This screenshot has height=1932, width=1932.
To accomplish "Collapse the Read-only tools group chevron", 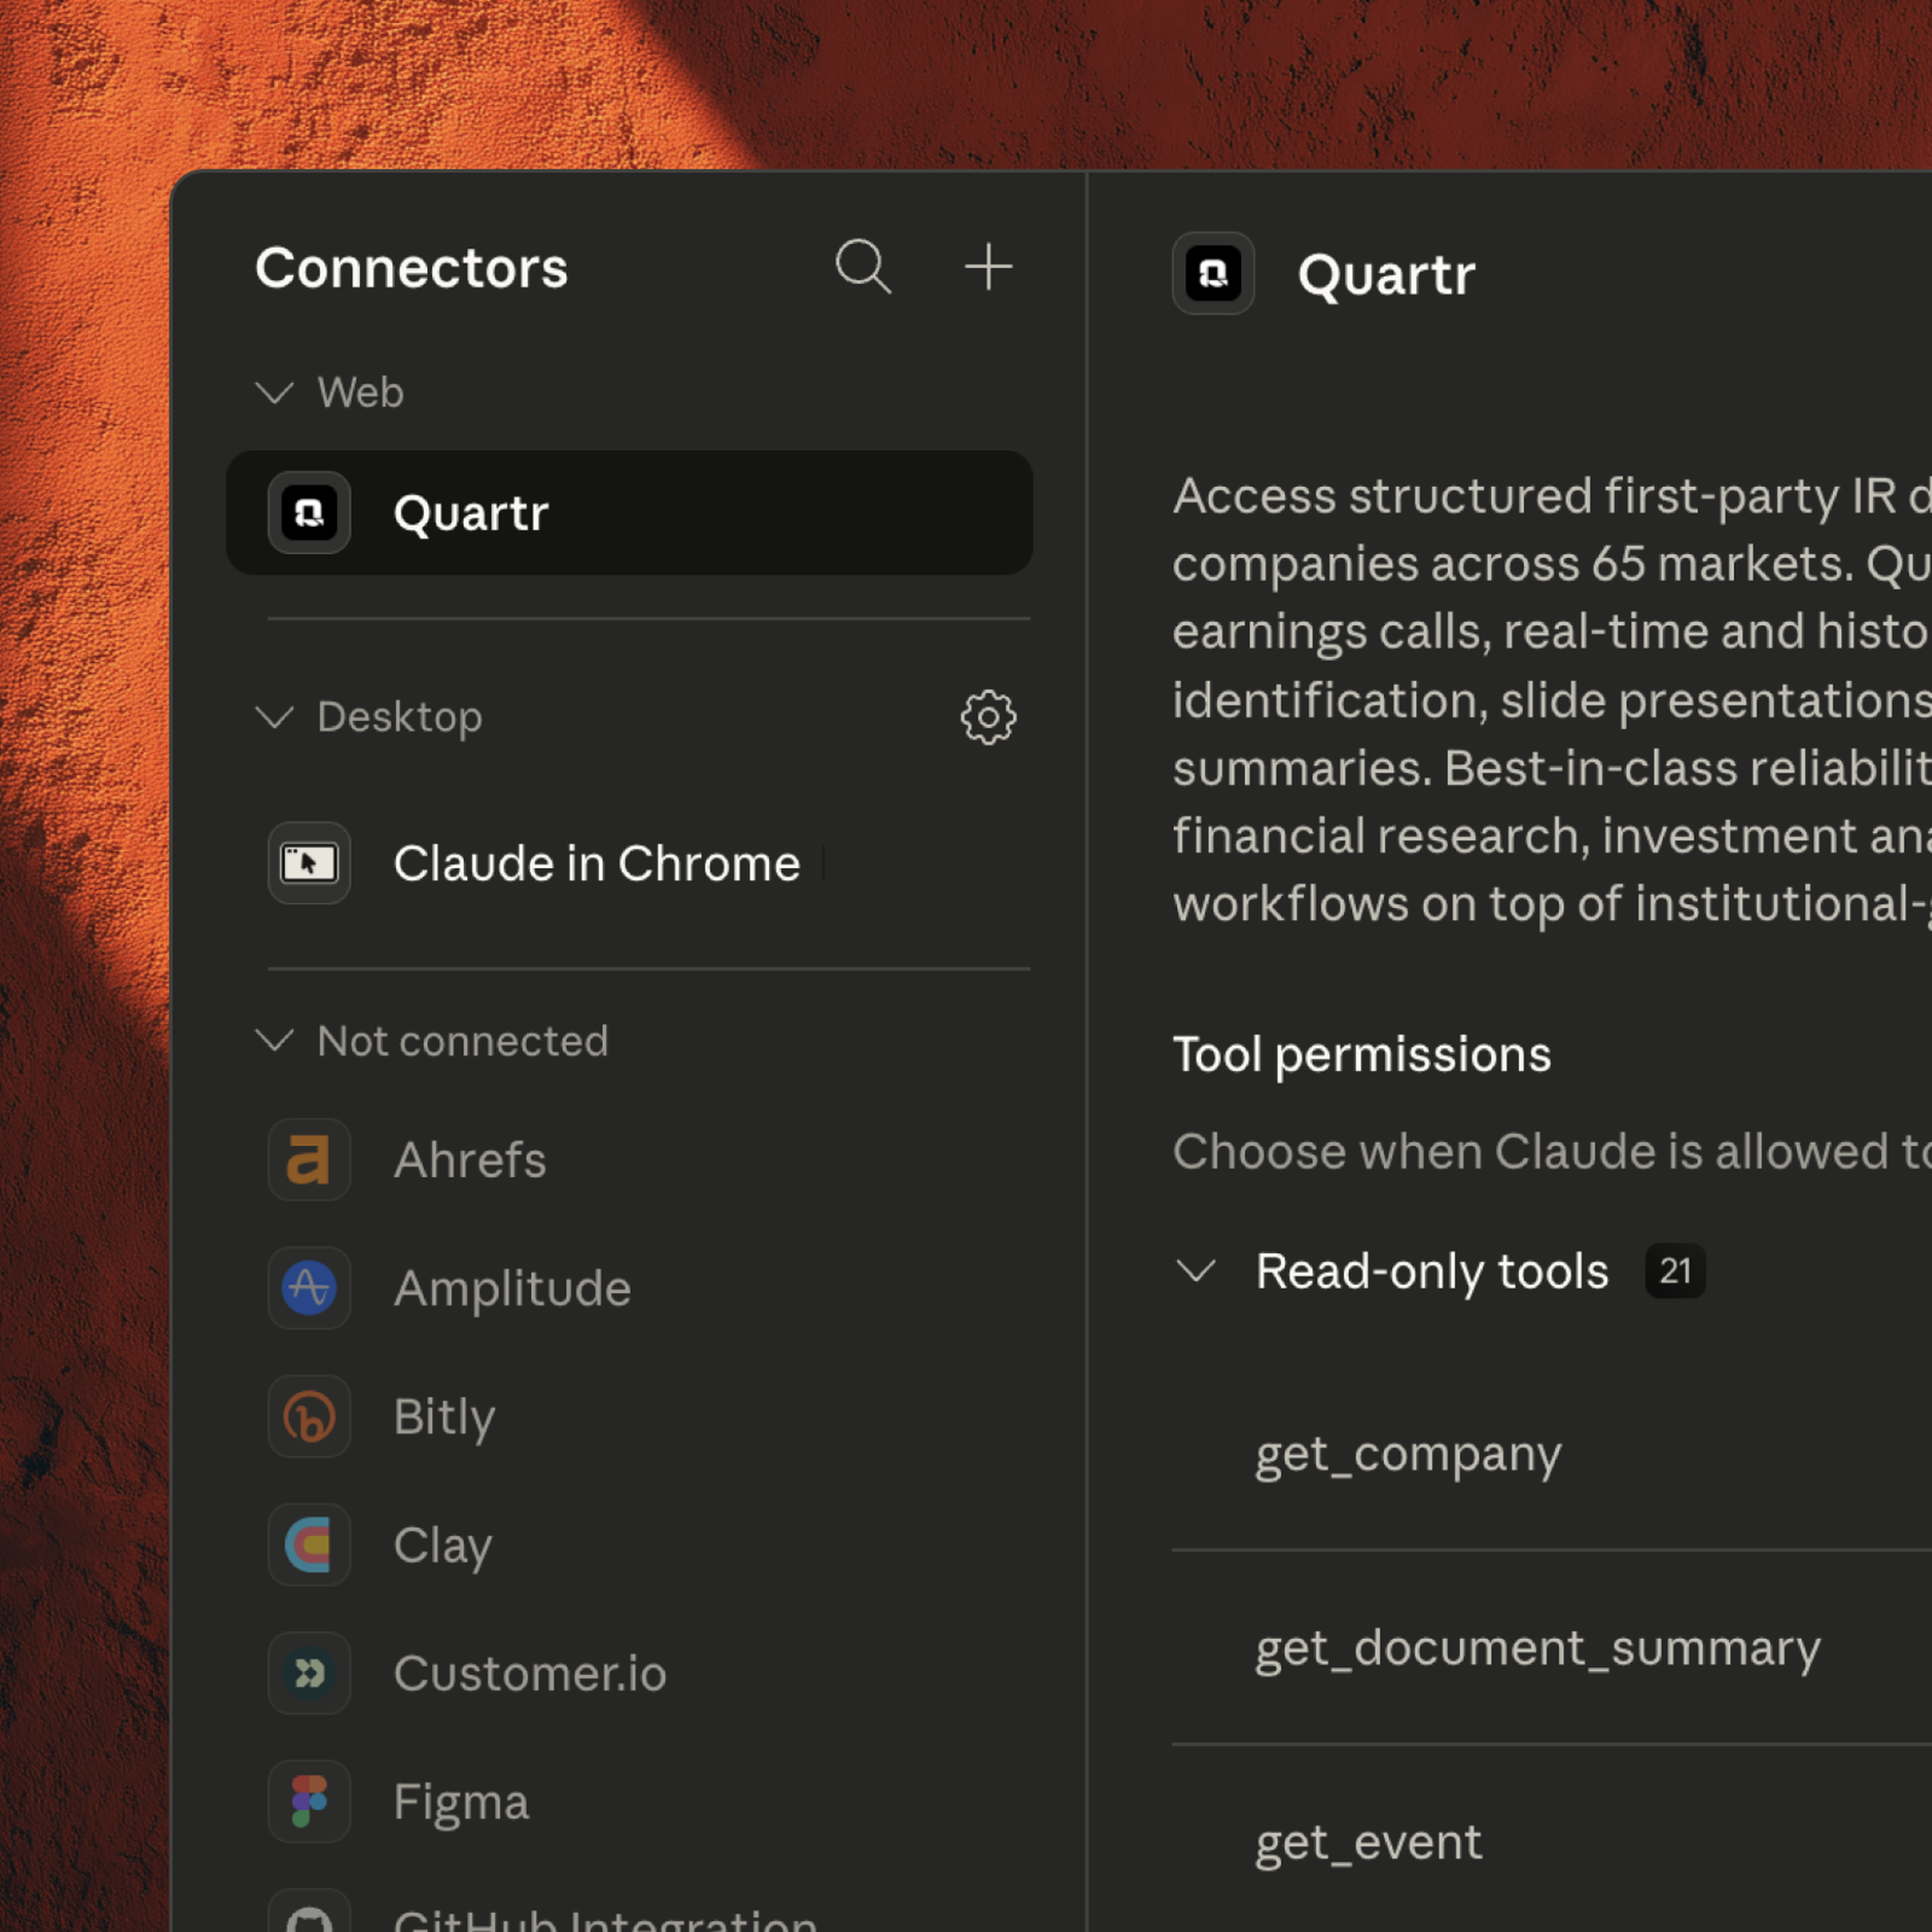I will [1196, 1271].
